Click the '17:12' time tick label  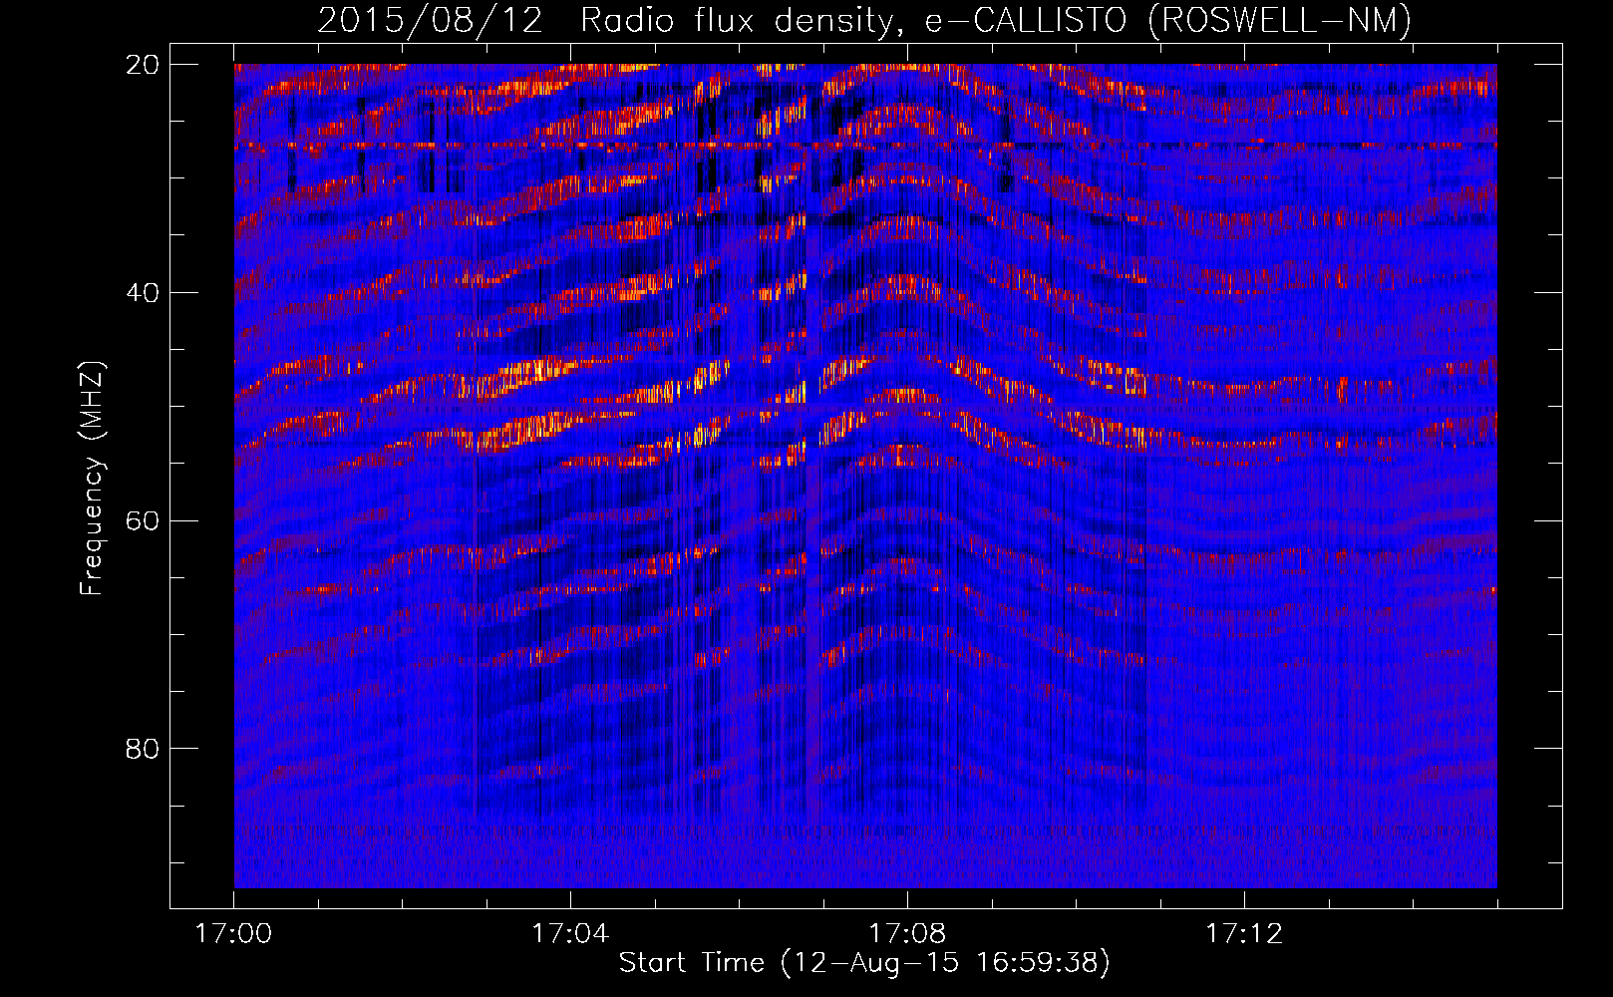click(x=1244, y=934)
